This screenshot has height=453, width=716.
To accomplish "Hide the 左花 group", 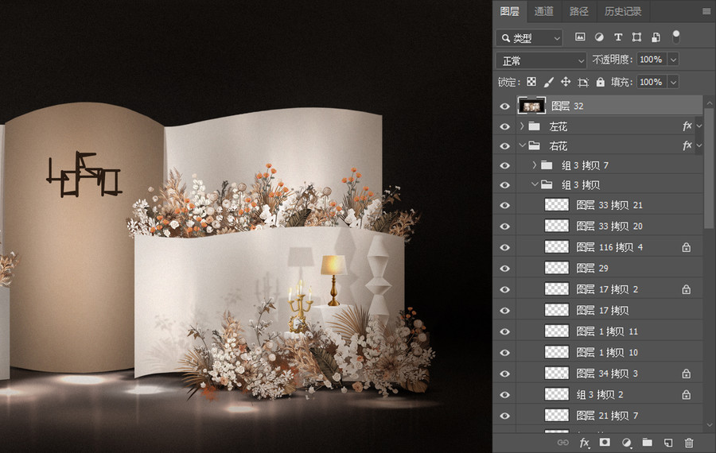I will (504, 126).
